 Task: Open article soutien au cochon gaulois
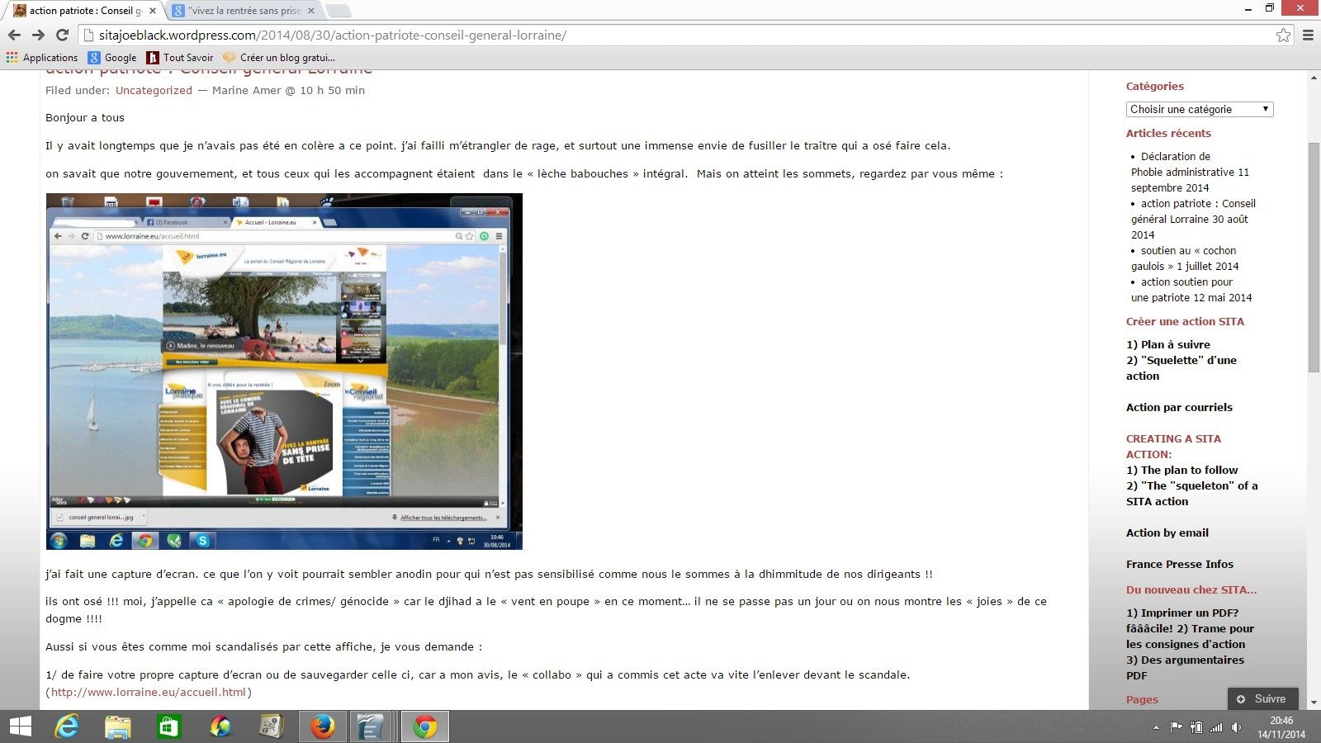click(1185, 258)
